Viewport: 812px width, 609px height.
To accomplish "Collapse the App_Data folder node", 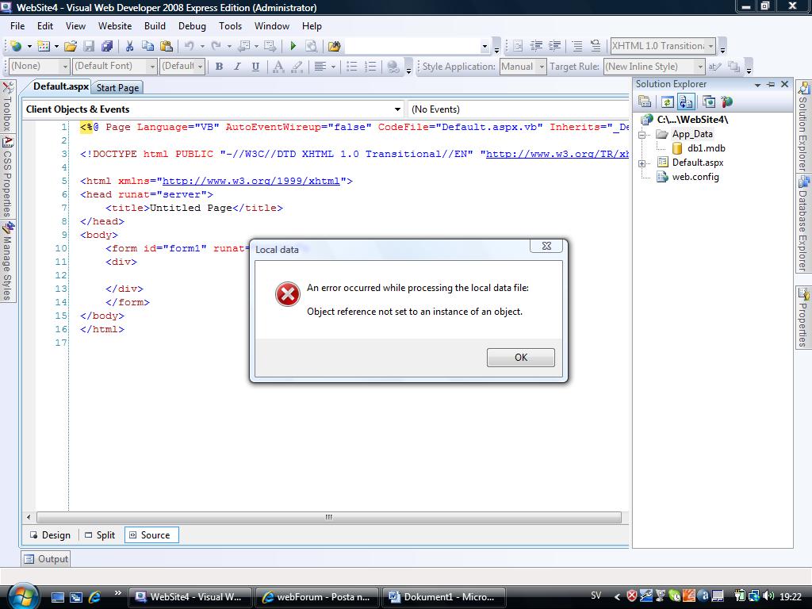I will tap(642, 135).
